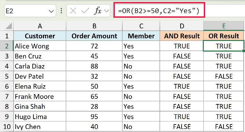Viewport: 245px width, 132px height.
Task: Select row 1 header
Action: pyautogui.click(x=7, y=36)
